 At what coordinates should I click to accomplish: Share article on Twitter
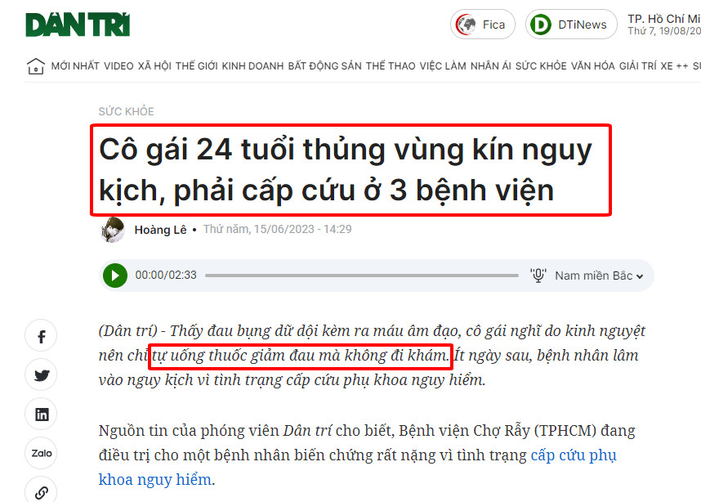tap(41, 375)
